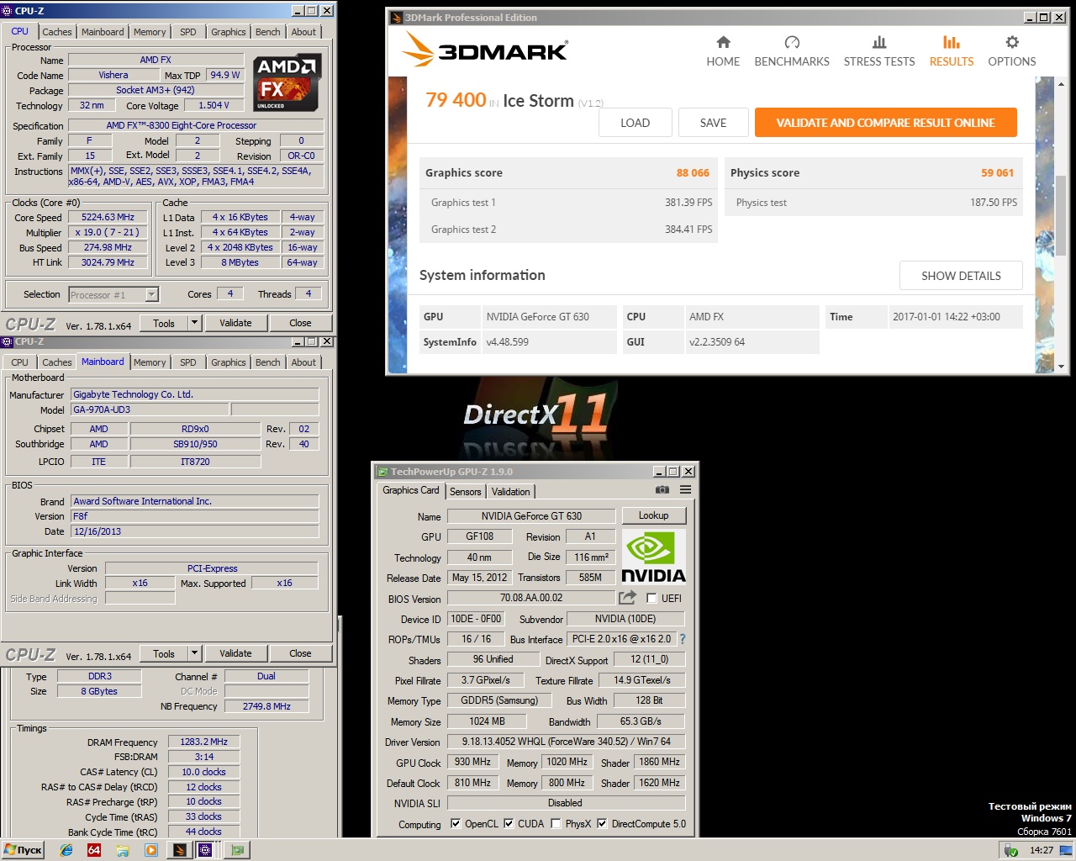This screenshot has height=861, width=1076.
Task: Click the SAVE button in 3DMark
Action: [x=714, y=123]
